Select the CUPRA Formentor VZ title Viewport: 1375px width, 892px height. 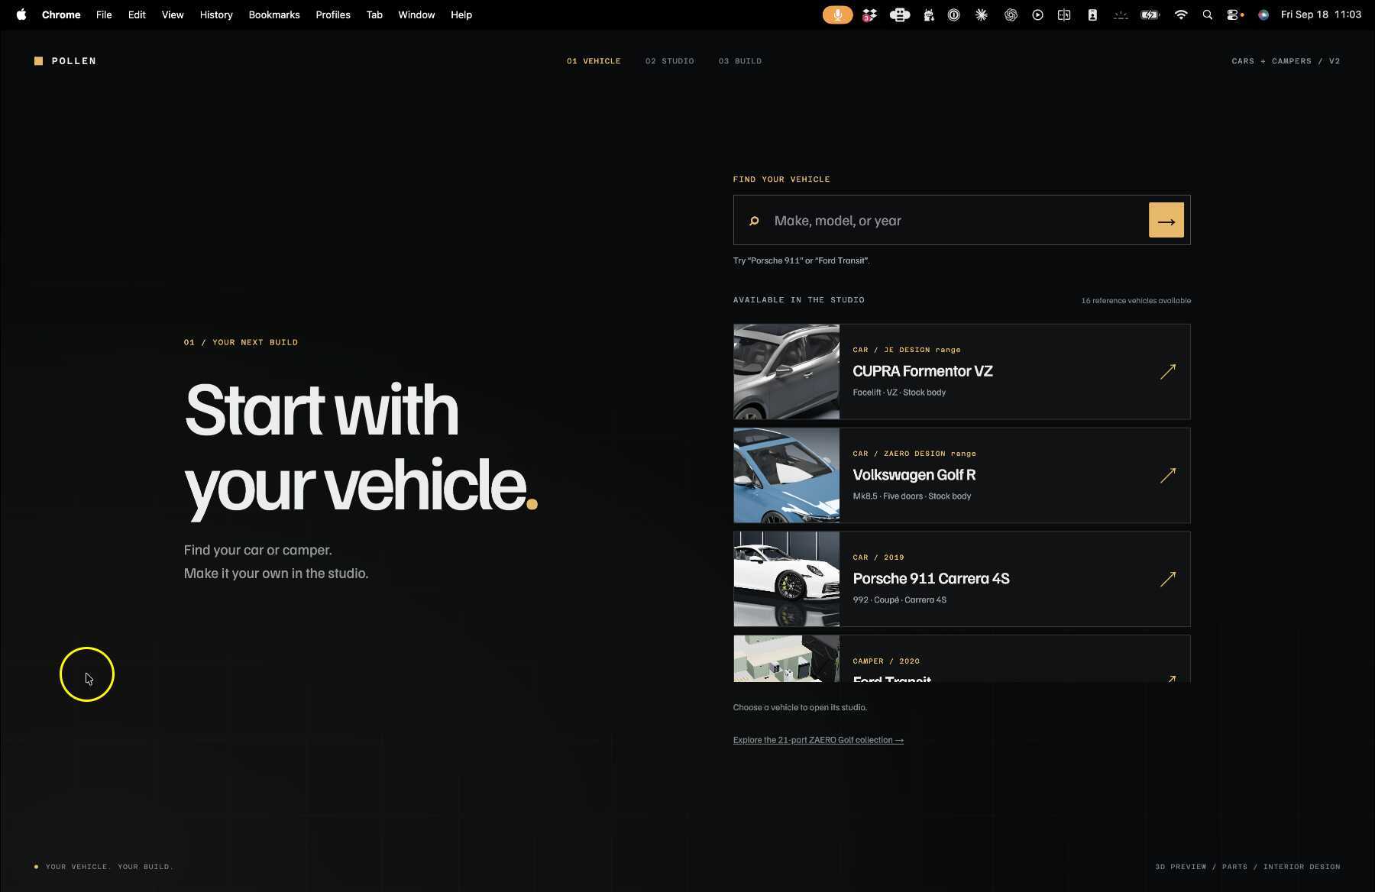tap(923, 371)
